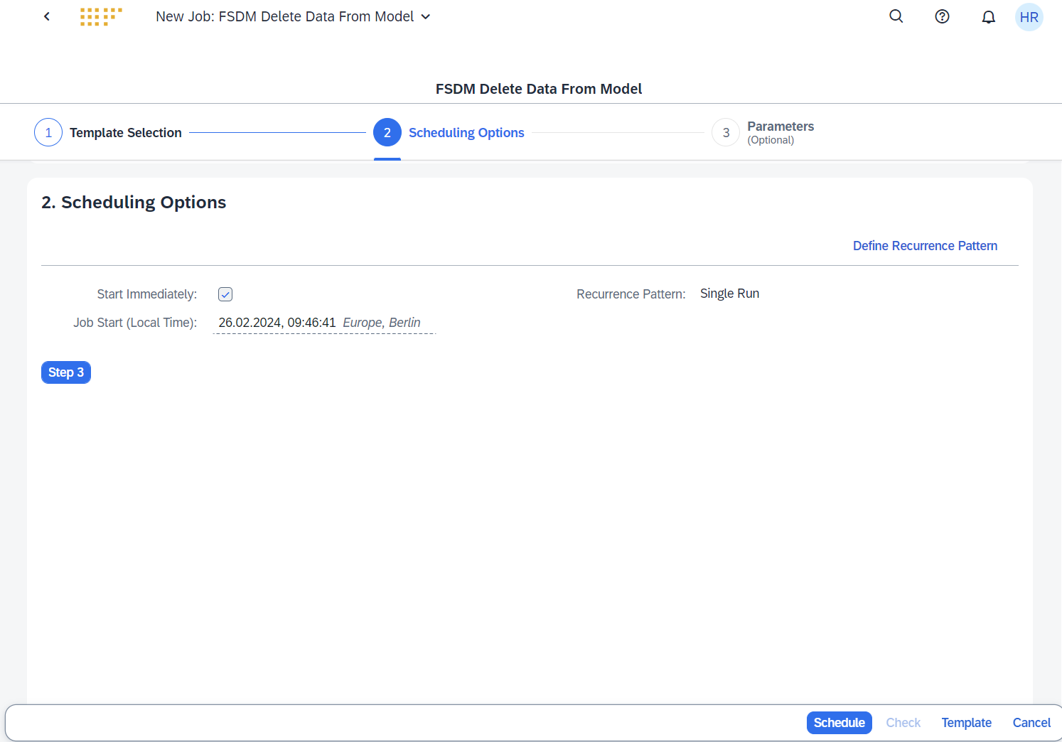
Task: Open the search function
Action: tap(896, 16)
